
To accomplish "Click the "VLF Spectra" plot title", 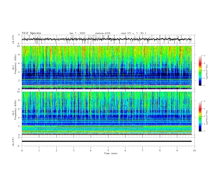I will (31, 33).
